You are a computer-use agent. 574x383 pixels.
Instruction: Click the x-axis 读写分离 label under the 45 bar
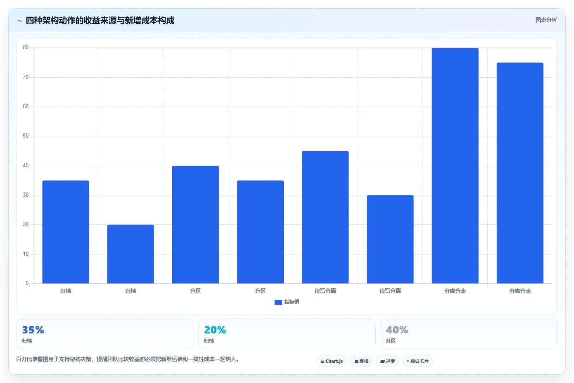coord(325,291)
